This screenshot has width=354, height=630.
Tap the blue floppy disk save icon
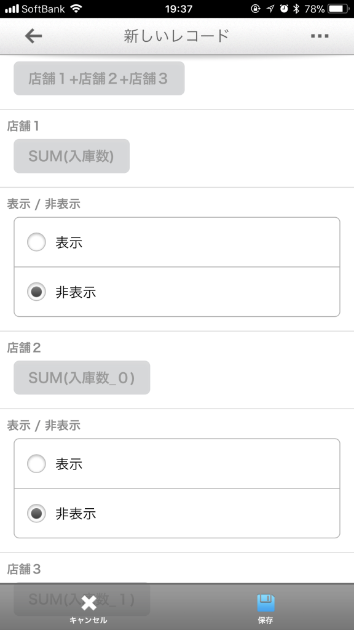[x=265, y=603]
